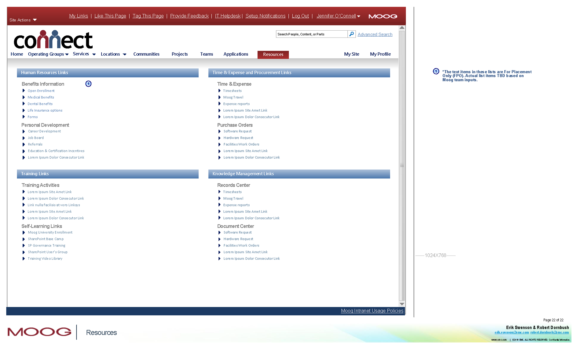
Task: Open Moog Intranet Usage Policies link
Action: click(372, 311)
